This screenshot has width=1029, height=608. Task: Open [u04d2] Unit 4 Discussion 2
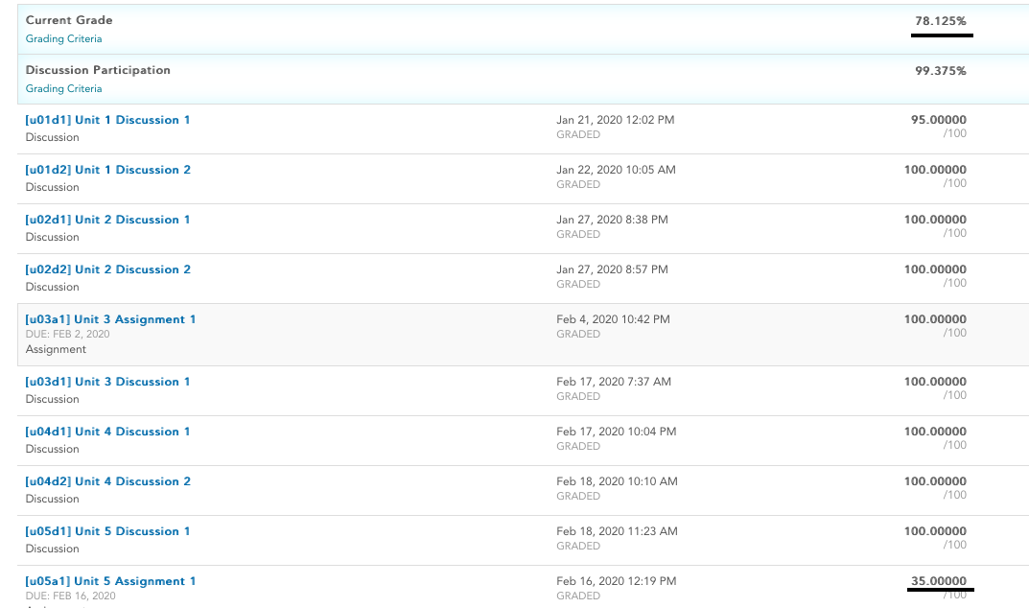point(107,482)
